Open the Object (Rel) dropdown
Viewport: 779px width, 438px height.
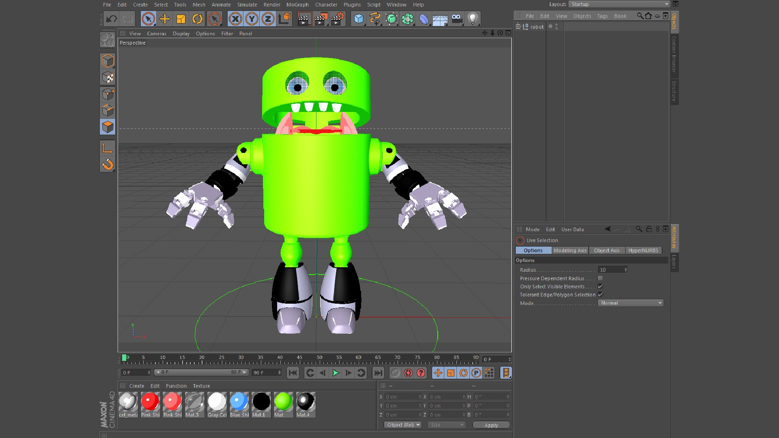coord(403,425)
